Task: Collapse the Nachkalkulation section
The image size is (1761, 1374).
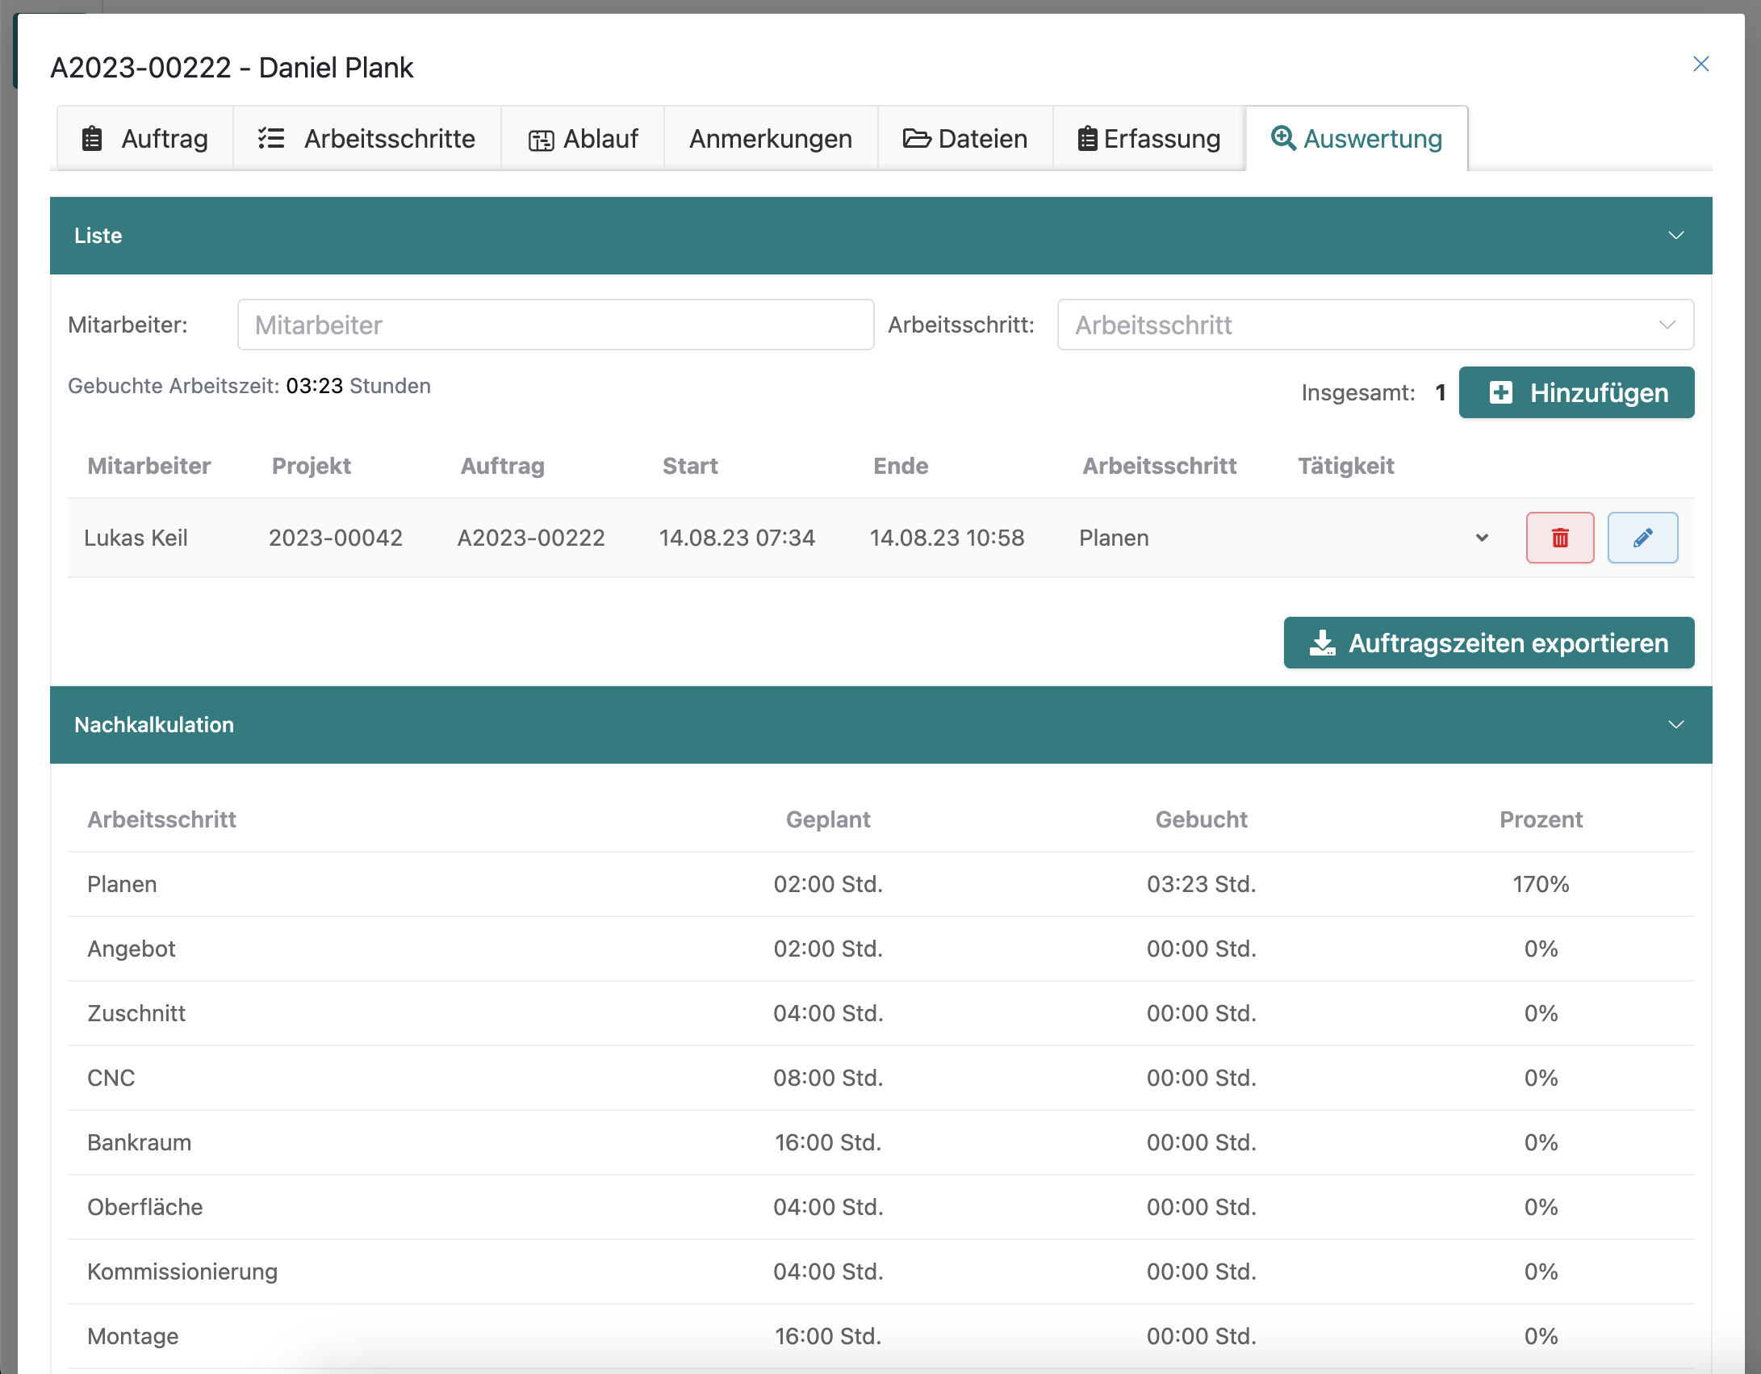Action: point(1675,725)
